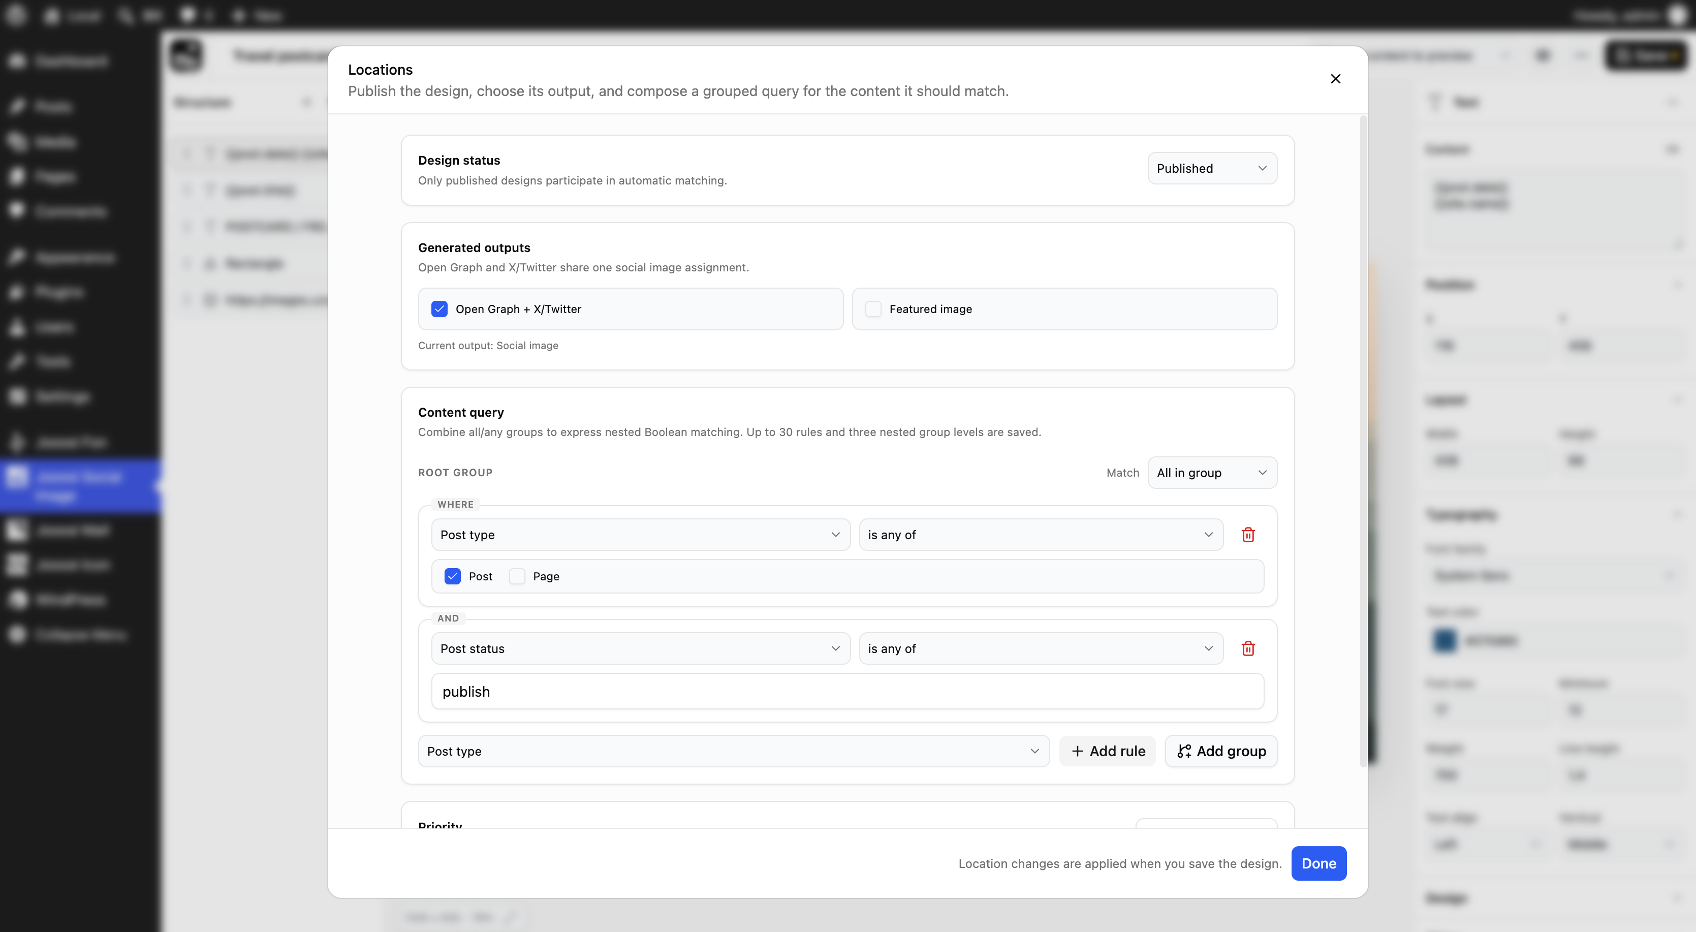Open the Post type field dropdown in WHERE rule
The image size is (1696, 932).
click(640, 534)
